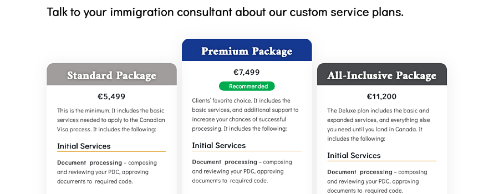
Task: Click the Standard Package description paragraph
Action: tap(111, 120)
